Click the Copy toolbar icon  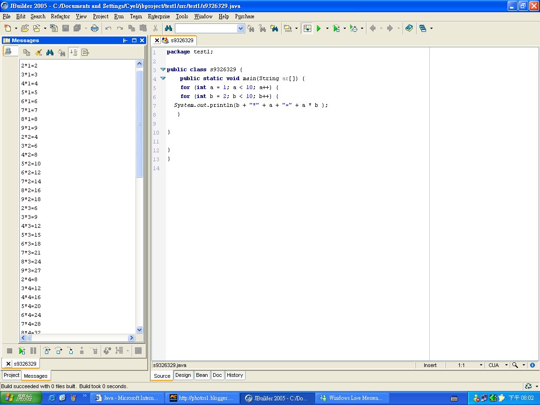pyautogui.click(x=132, y=28)
